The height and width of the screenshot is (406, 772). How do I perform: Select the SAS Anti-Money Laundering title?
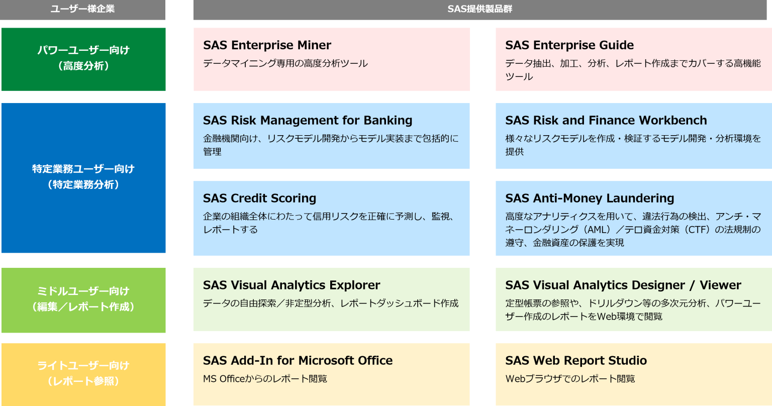(590, 198)
